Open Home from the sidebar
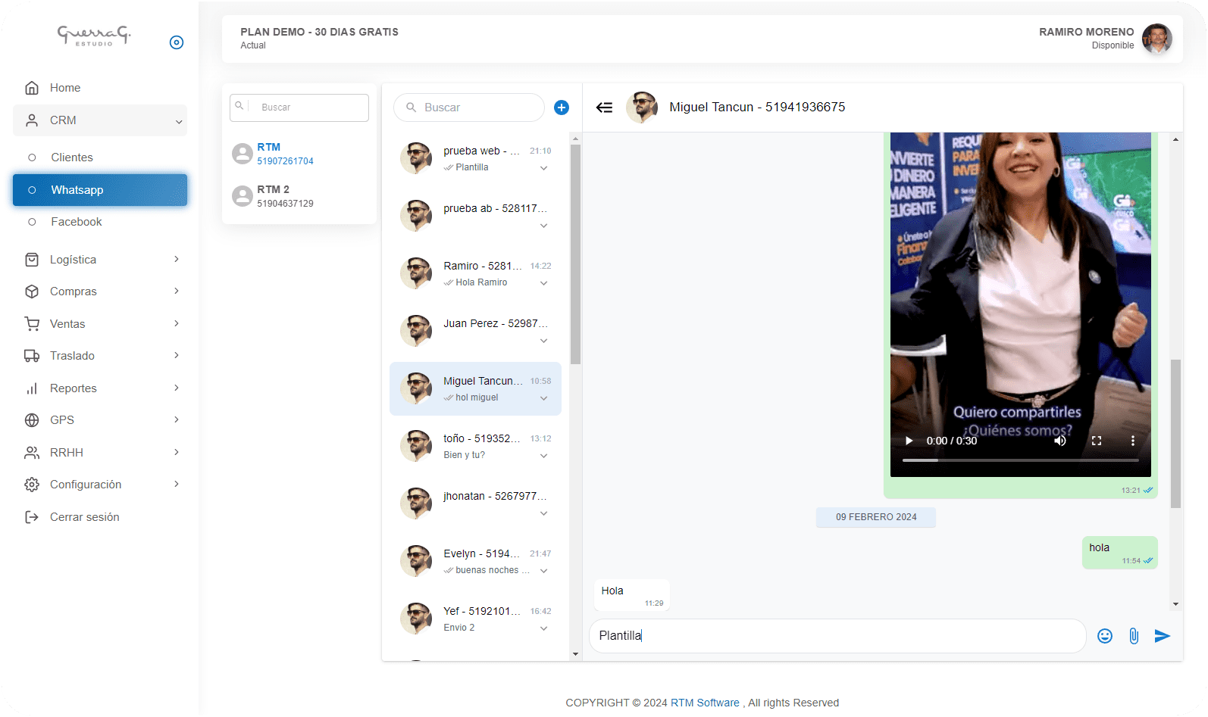Image resolution: width=1208 pixels, height=717 pixels. coord(100,88)
